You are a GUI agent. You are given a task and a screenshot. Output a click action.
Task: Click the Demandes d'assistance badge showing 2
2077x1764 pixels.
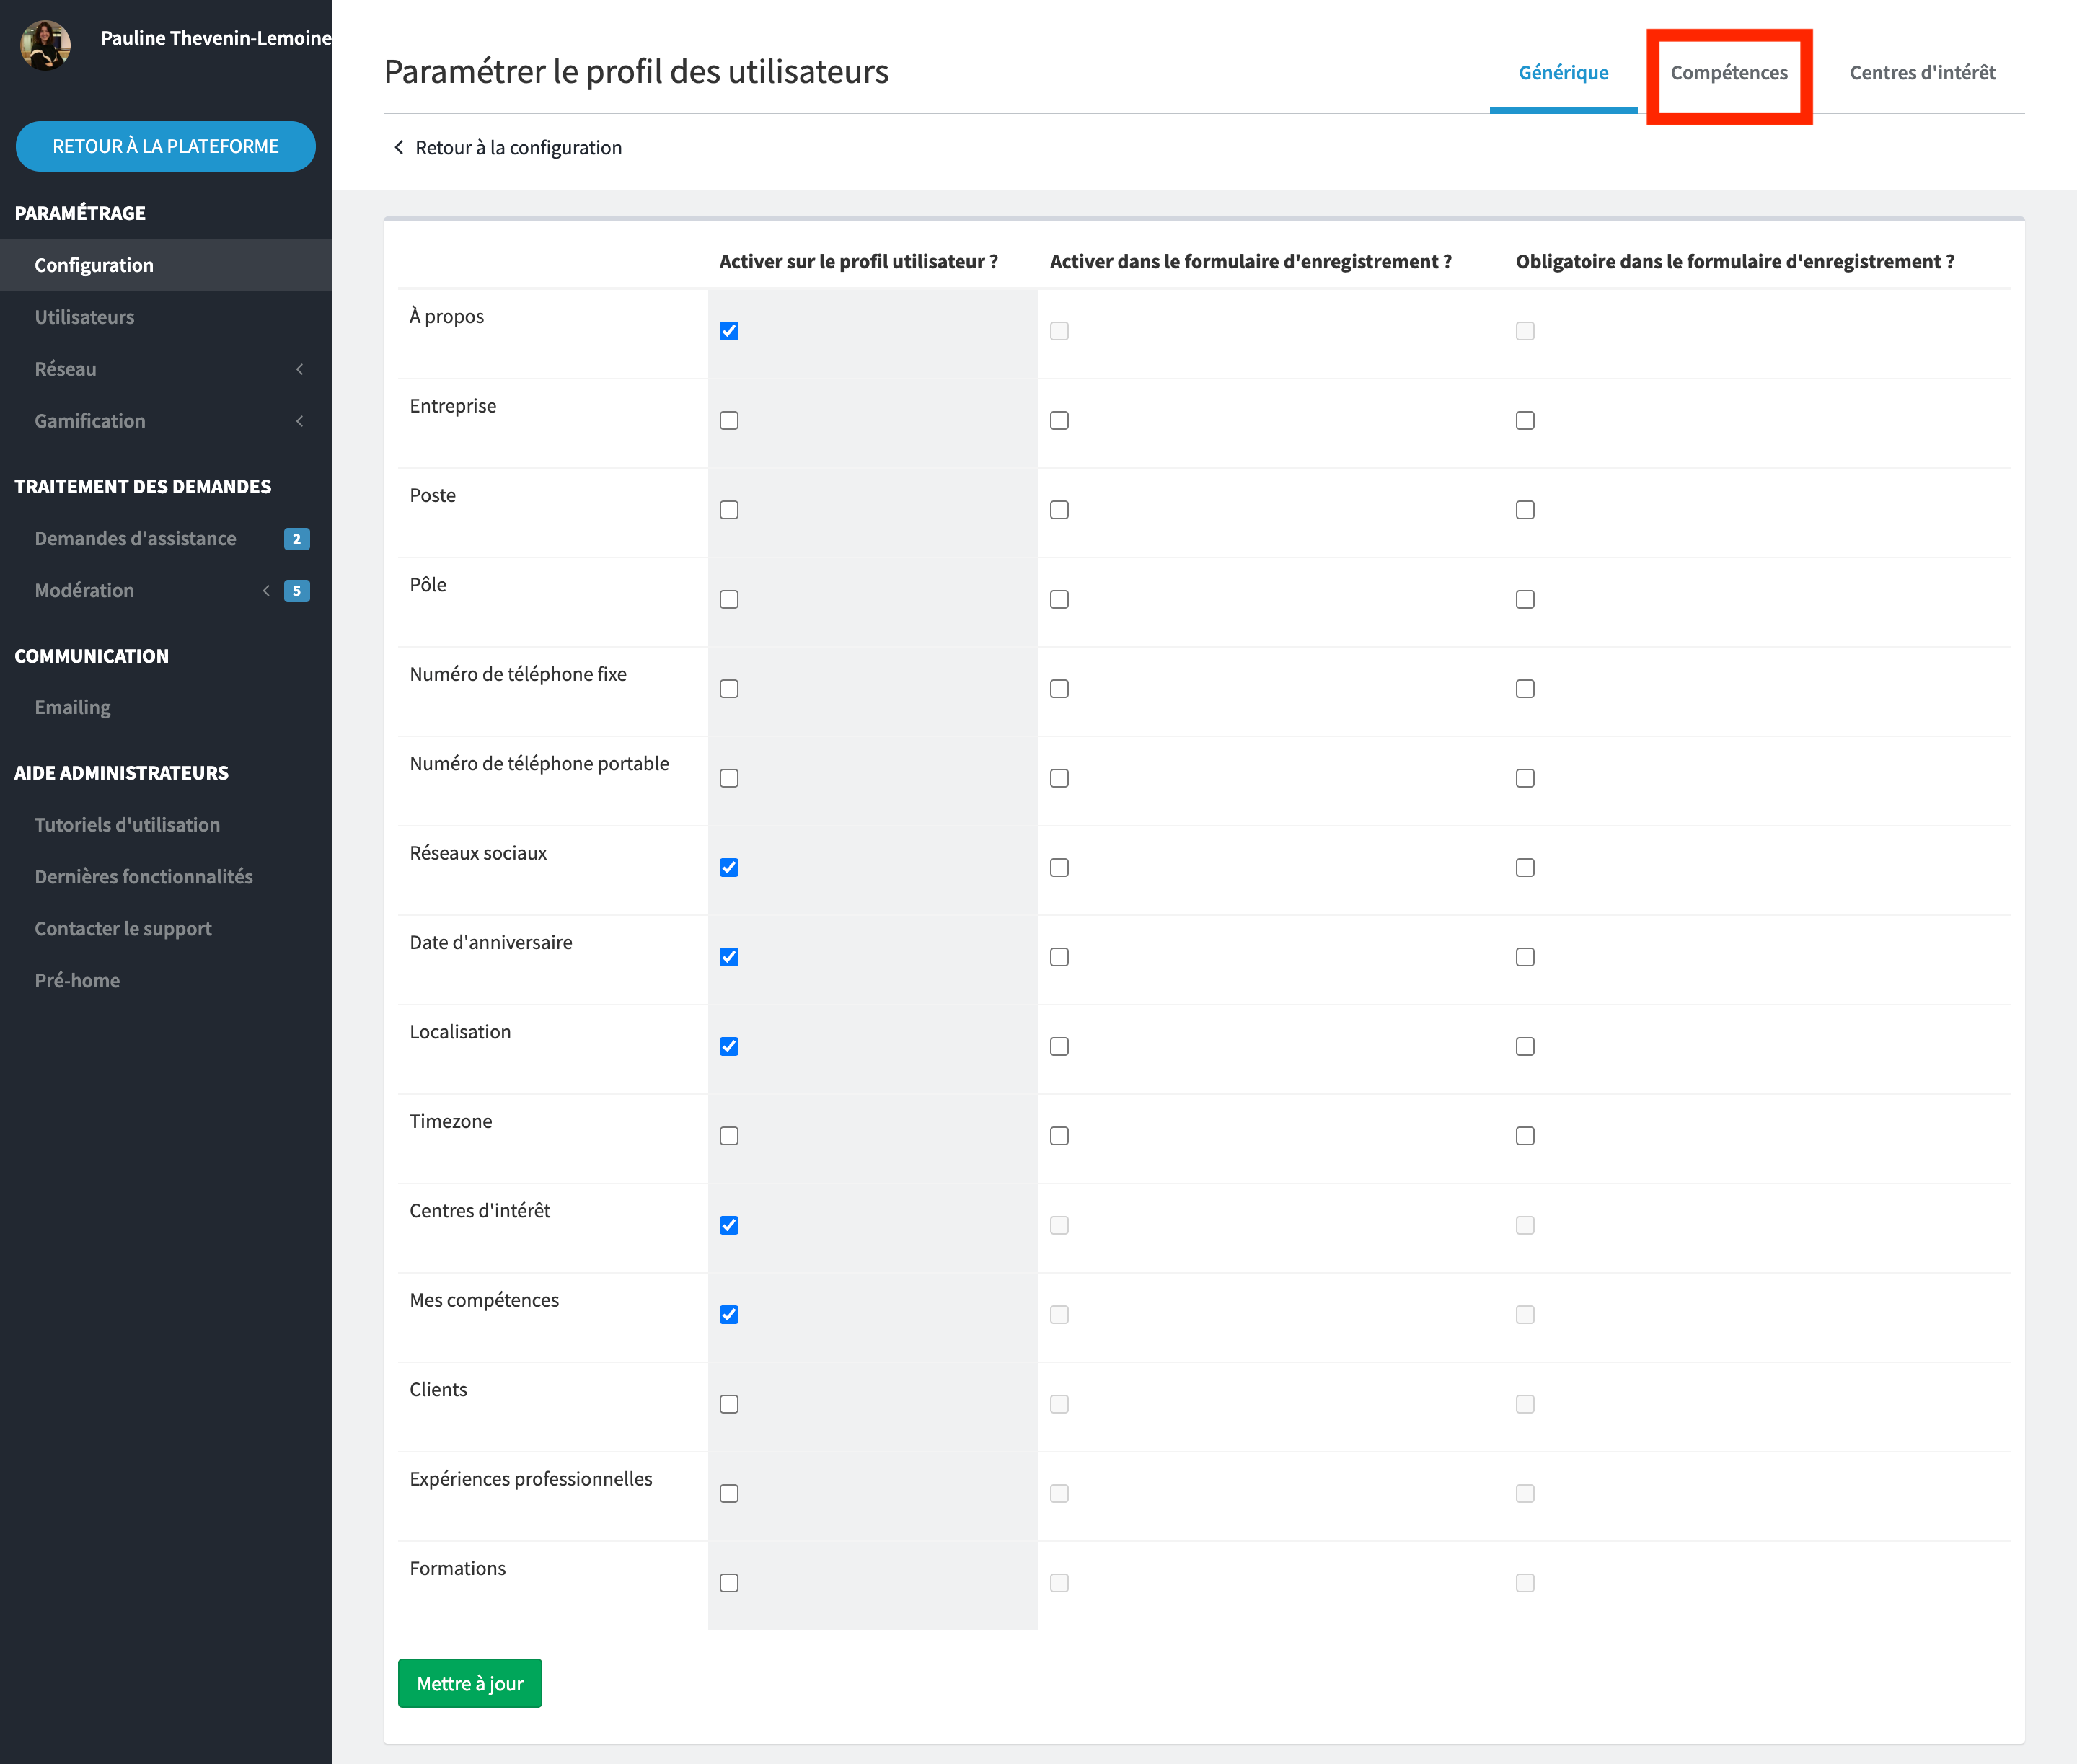click(x=296, y=539)
